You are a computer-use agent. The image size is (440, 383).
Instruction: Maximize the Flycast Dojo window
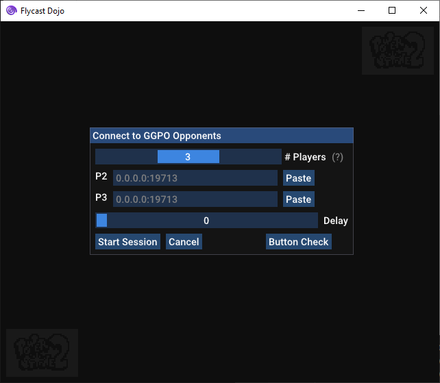click(392, 11)
